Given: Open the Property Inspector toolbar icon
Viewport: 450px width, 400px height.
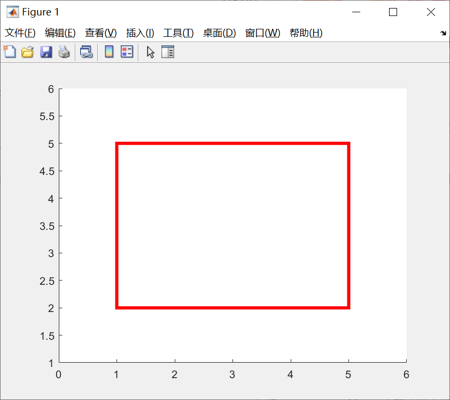Looking at the screenshot, I should [x=168, y=52].
